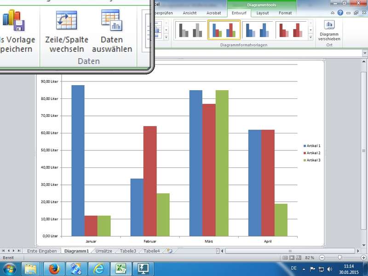Image resolution: width=368 pixels, height=276 pixels.
Task: Open Windows Explorer from taskbar
Action: pyautogui.click(x=31, y=269)
